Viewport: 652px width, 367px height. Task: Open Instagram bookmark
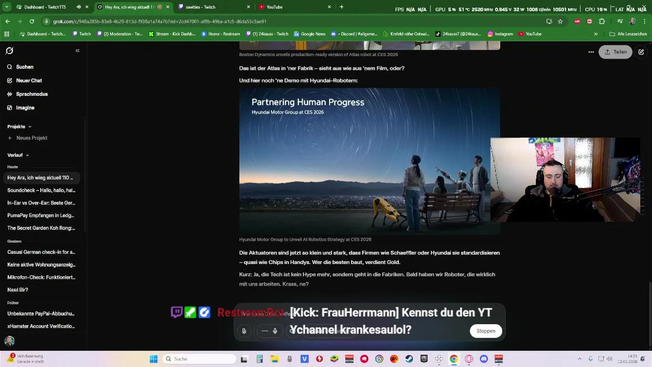(x=500, y=34)
